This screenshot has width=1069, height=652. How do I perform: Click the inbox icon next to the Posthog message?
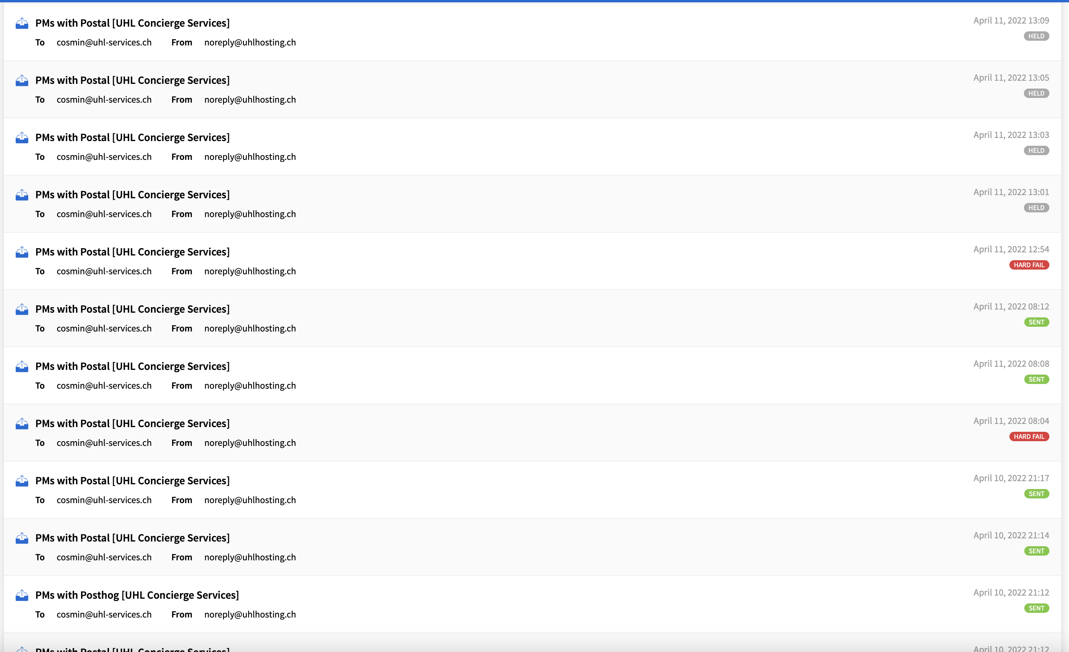(x=22, y=595)
